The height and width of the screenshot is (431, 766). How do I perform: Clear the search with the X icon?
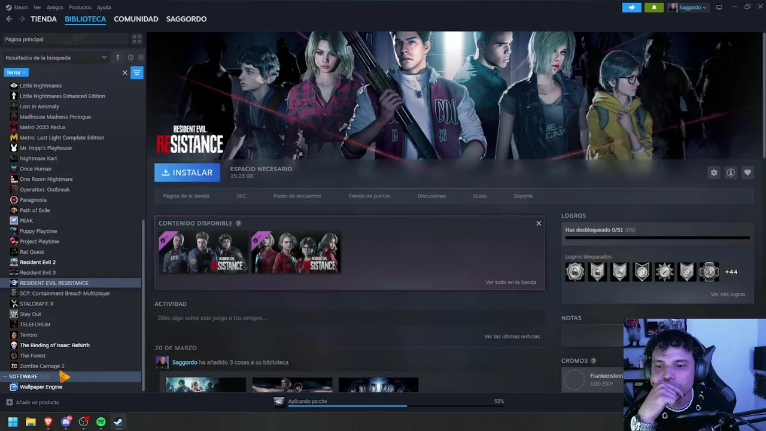pos(125,72)
